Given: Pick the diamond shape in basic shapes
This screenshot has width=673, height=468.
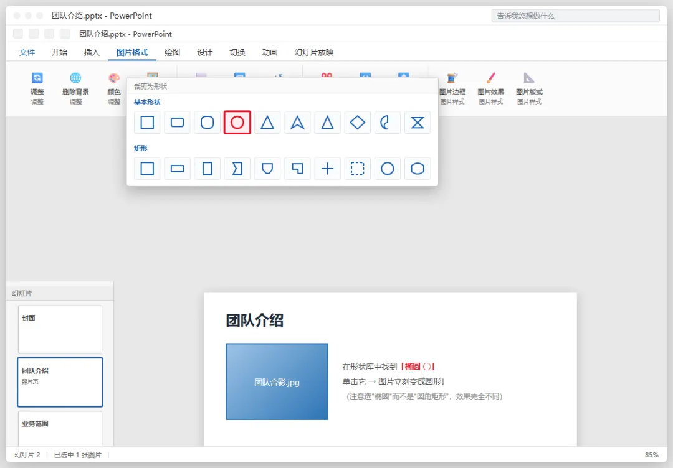Looking at the screenshot, I should click(357, 123).
